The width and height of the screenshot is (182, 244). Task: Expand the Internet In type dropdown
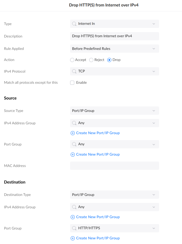(x=154, y=24)
